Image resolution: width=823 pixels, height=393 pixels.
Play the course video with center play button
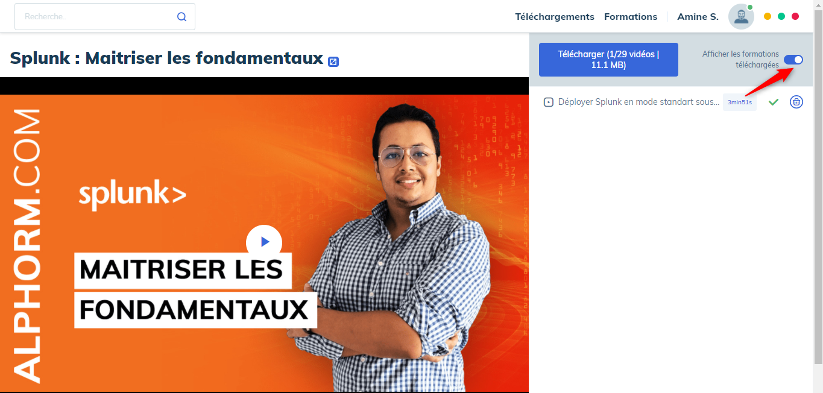point(264,242)
